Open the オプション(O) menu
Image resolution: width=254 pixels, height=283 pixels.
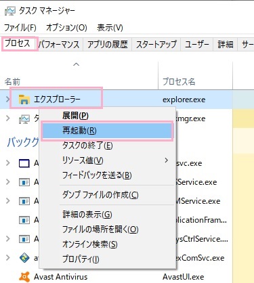(66, 28)
